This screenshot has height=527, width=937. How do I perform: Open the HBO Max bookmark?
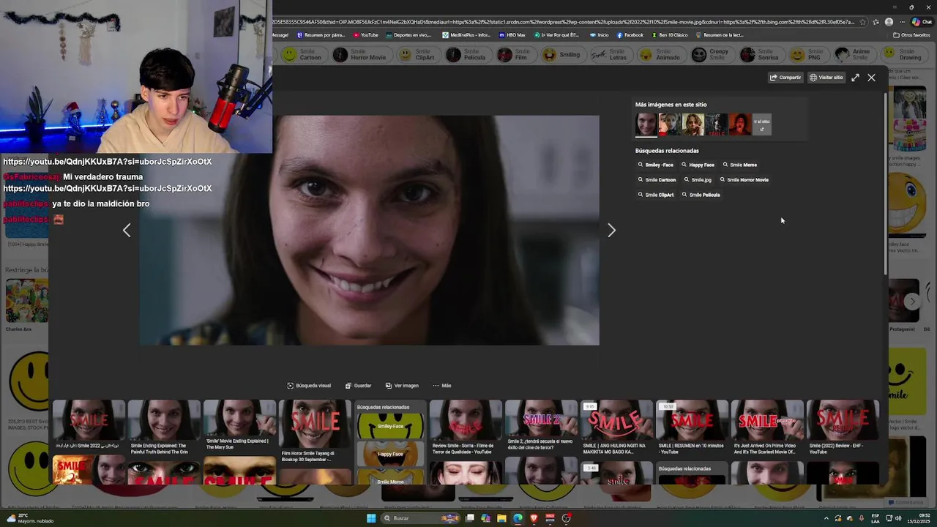pos(512,35)
